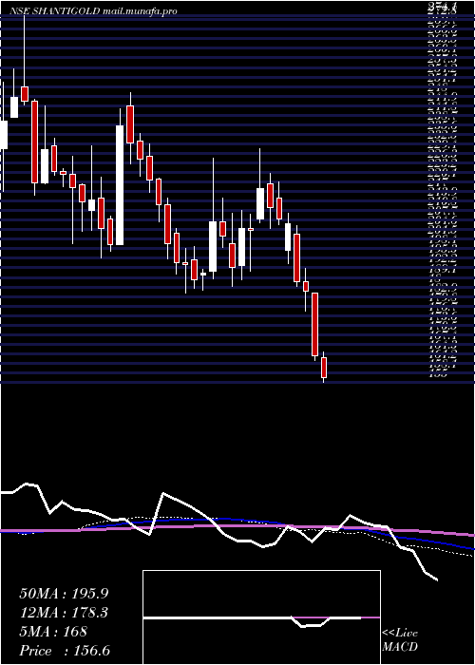Click the tallest white candlestick body
Image resolution: width=475 pixels, height=665 pixels.
click(x=120, y=185)
